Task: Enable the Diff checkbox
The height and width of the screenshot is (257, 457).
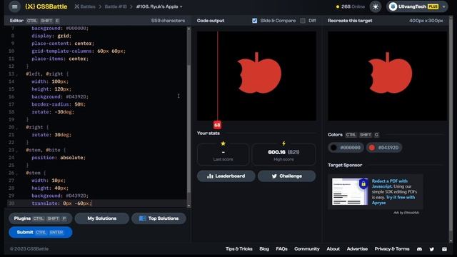Action: click(x=303, y=21)
